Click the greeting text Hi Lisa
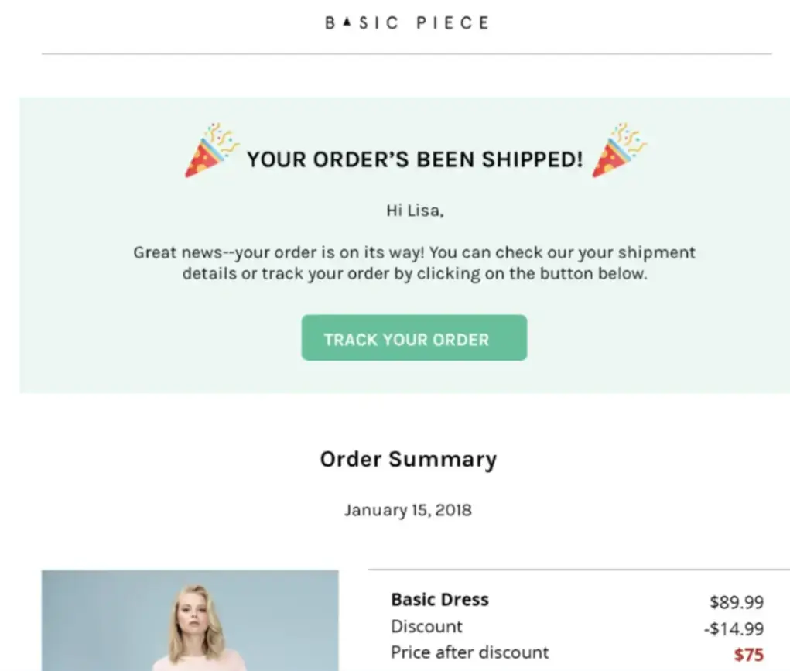This screenshot has width=790, height=671. click(x=414, y=210)
